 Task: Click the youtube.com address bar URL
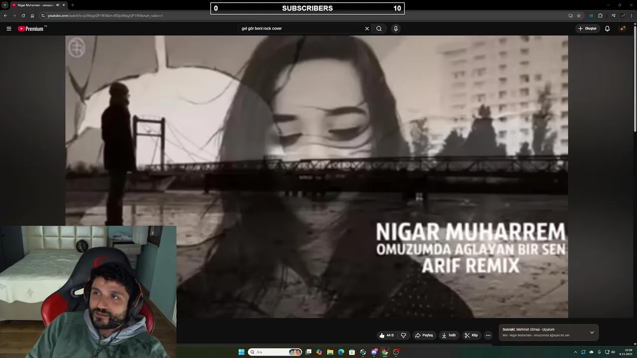click(105, 15)
